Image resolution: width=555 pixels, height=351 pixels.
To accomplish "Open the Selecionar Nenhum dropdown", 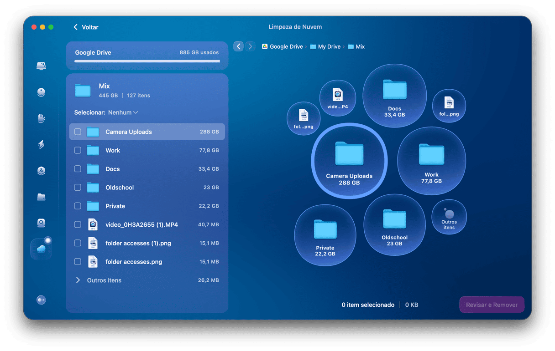I will click(123, 112).
